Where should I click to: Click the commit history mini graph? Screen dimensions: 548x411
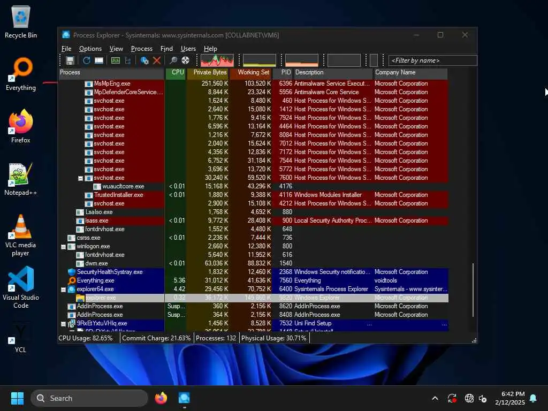click(x=260, y=60)
